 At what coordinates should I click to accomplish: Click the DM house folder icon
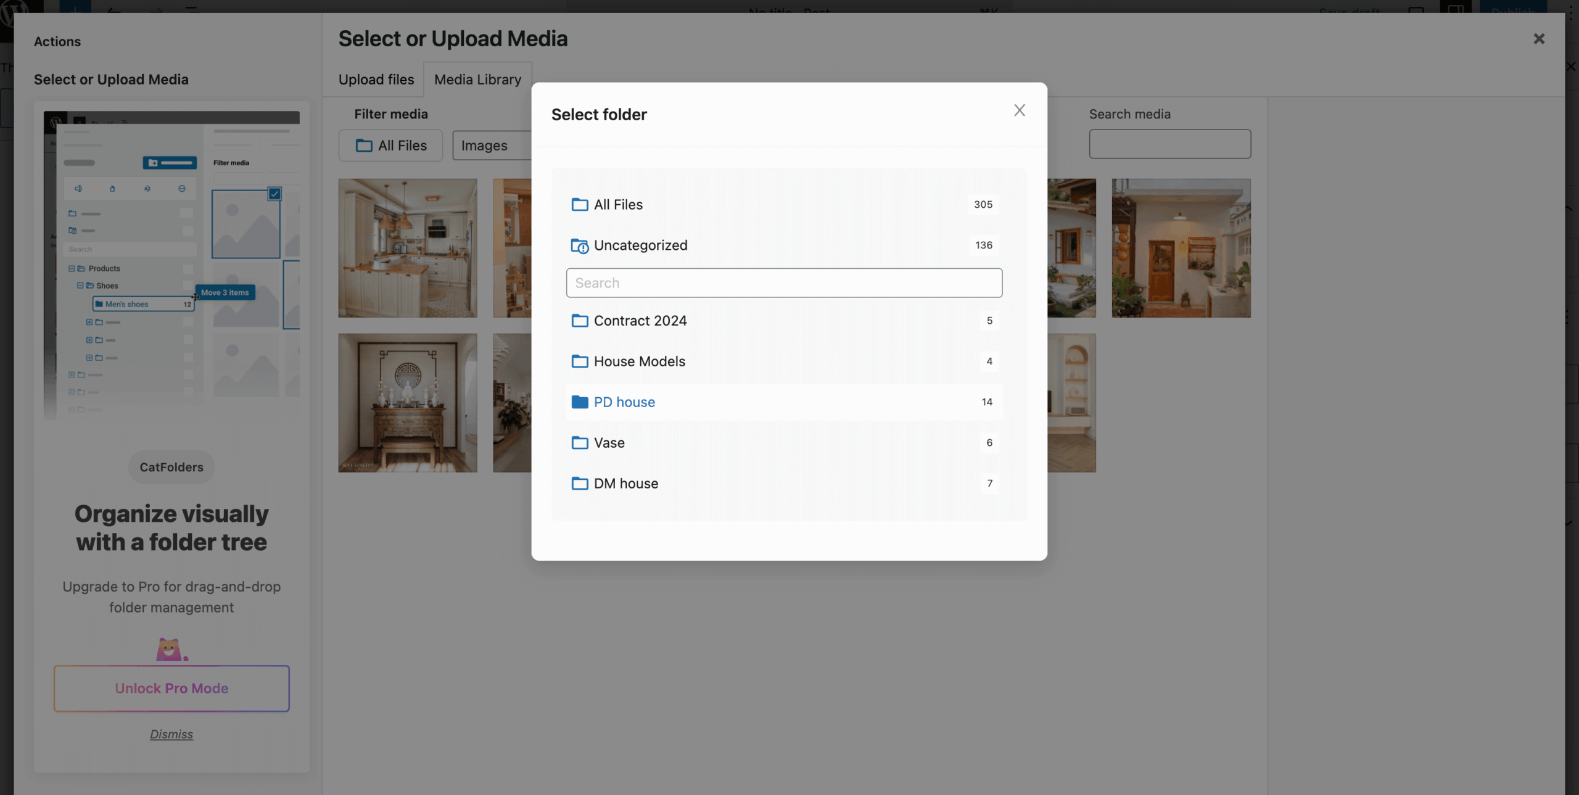point(579,483)
